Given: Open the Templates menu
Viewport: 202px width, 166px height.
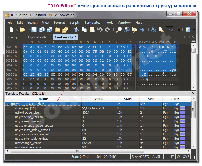Looking at the screenshot, I should tap(92, 23).
